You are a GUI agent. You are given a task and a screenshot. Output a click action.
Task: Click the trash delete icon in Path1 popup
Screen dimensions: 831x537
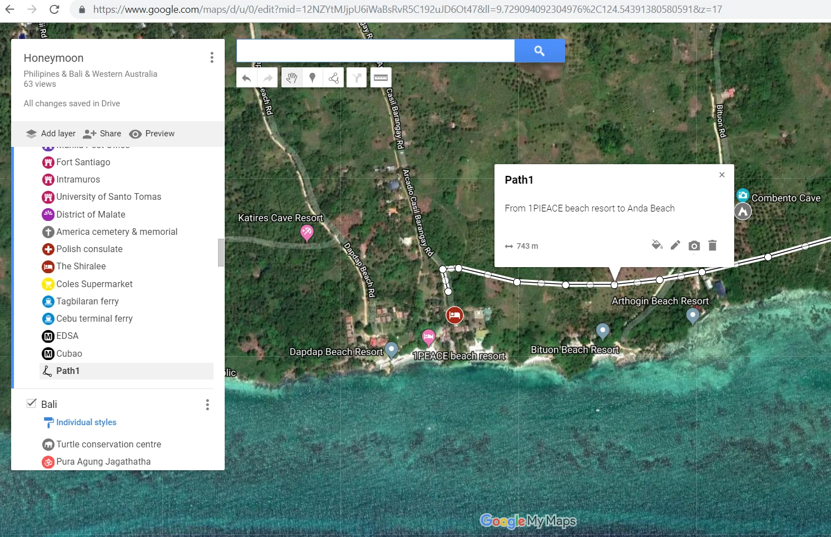click(x=713, y=245)
